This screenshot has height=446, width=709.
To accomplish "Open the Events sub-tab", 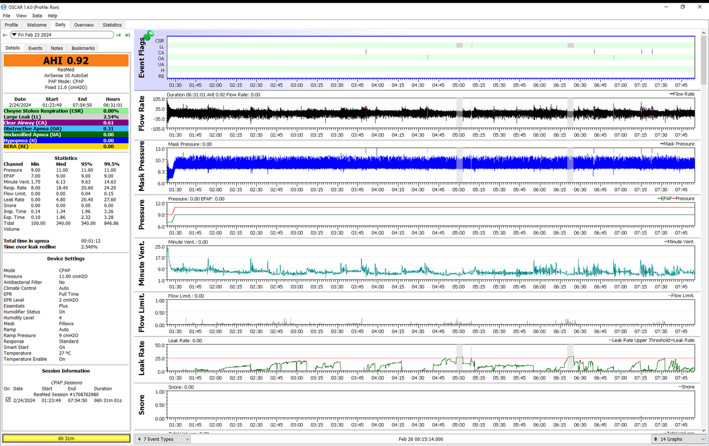I will tap(35, 48).
